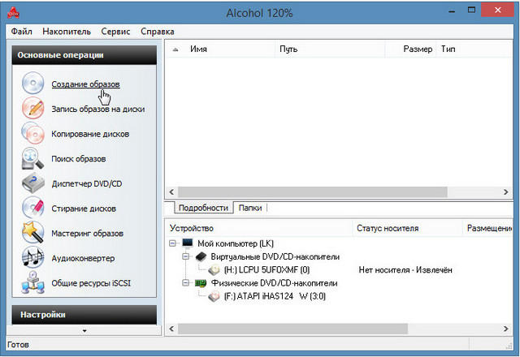Click the Поиск образов magnifier icon
This screenshot has width=520, height=357.
(x=32, y=158)
